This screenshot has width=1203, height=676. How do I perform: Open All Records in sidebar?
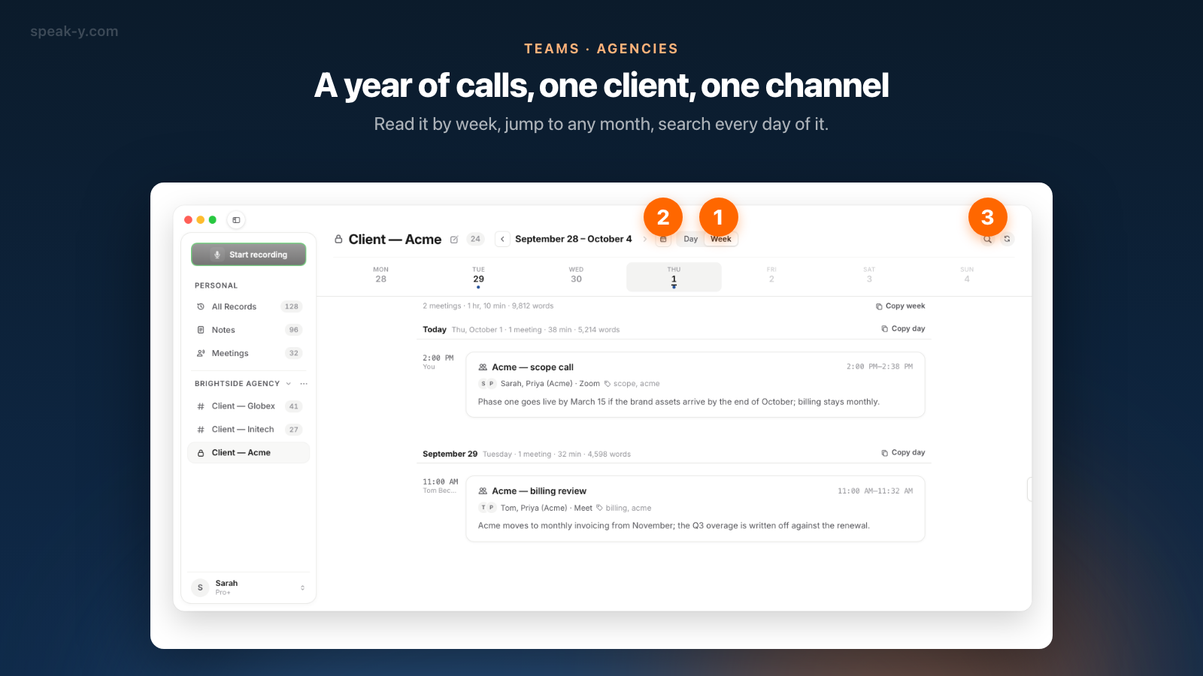pyautogui.click(x=249, y=306)
